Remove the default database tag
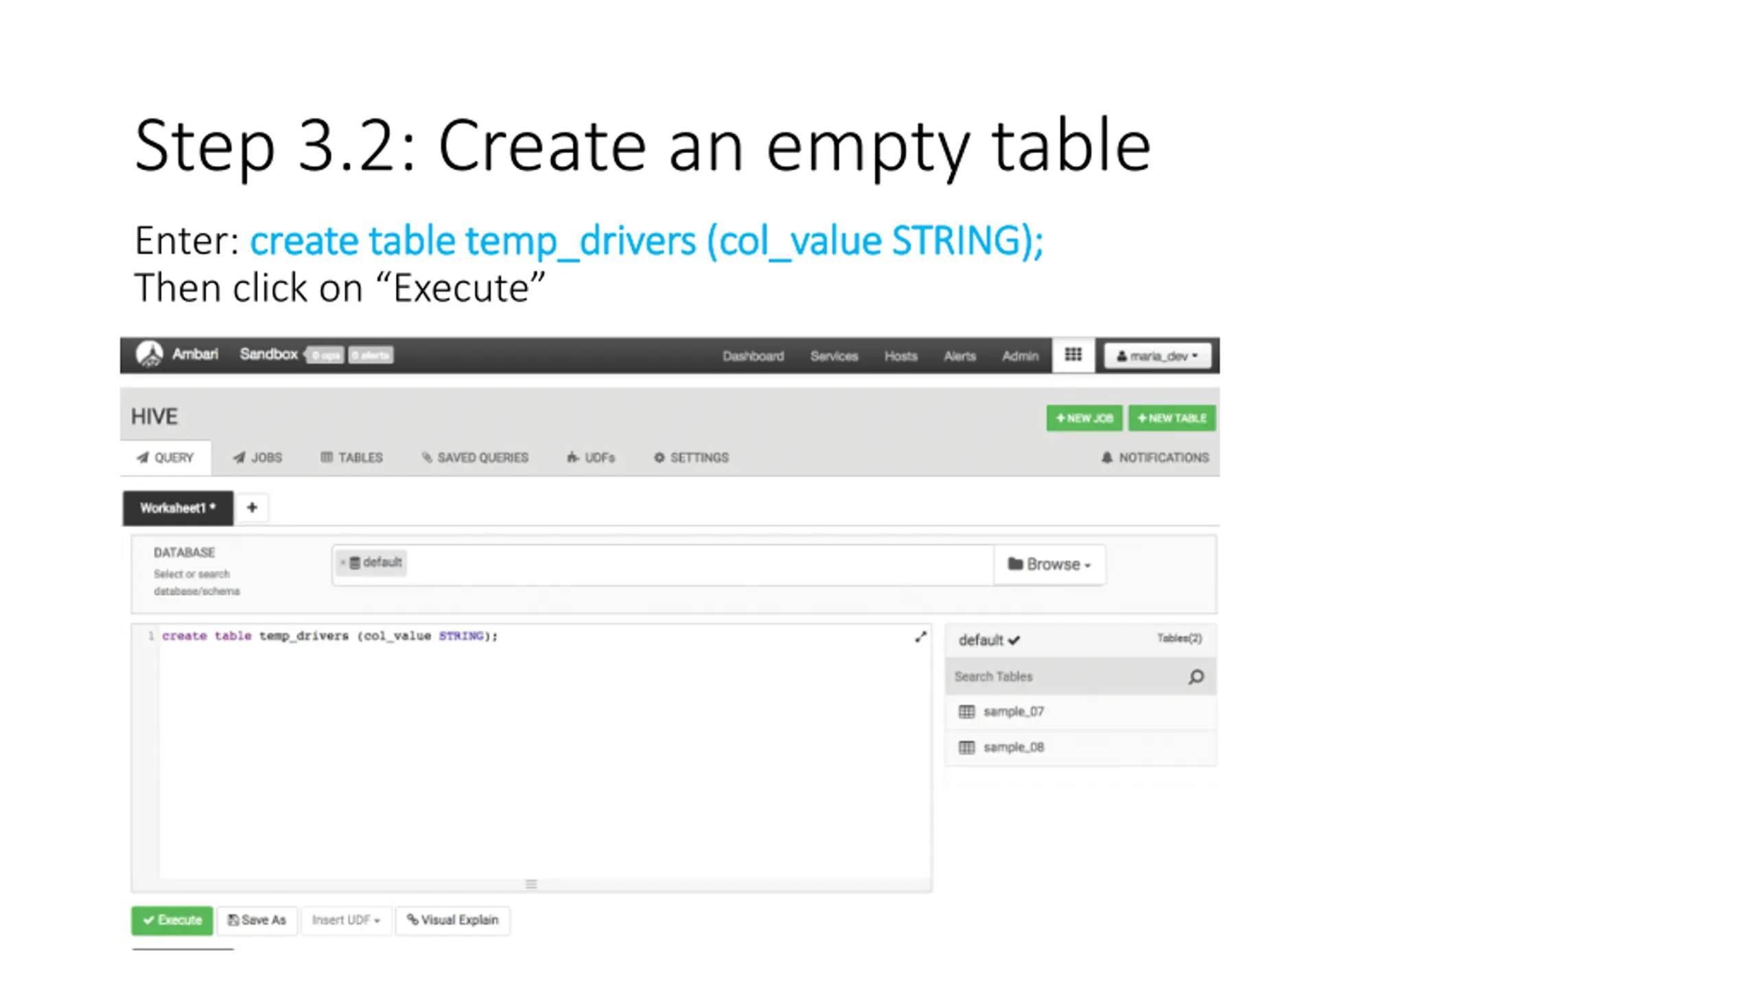Viewport: 1757px width, 988px height. point(342,563)
